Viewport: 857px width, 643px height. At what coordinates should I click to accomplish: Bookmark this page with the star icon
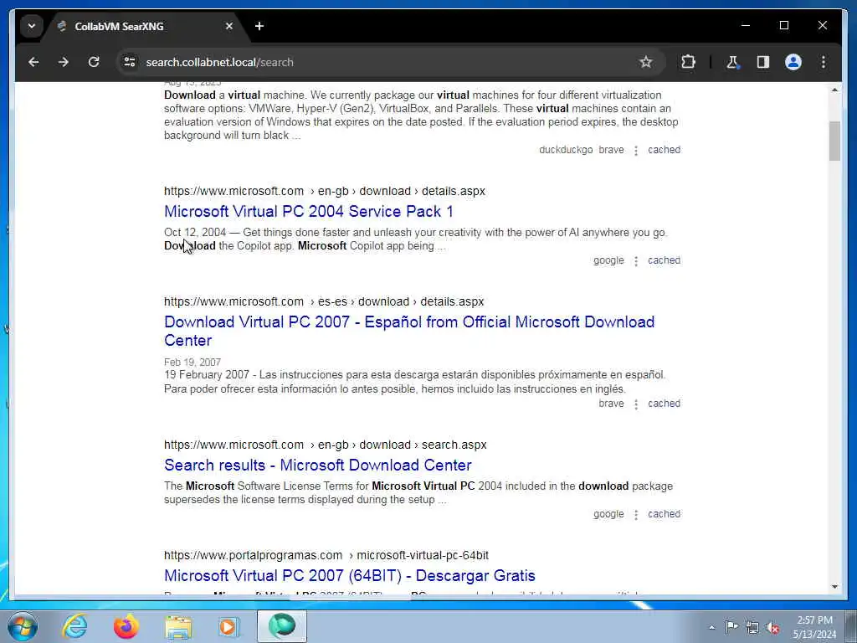coord(645,62)
